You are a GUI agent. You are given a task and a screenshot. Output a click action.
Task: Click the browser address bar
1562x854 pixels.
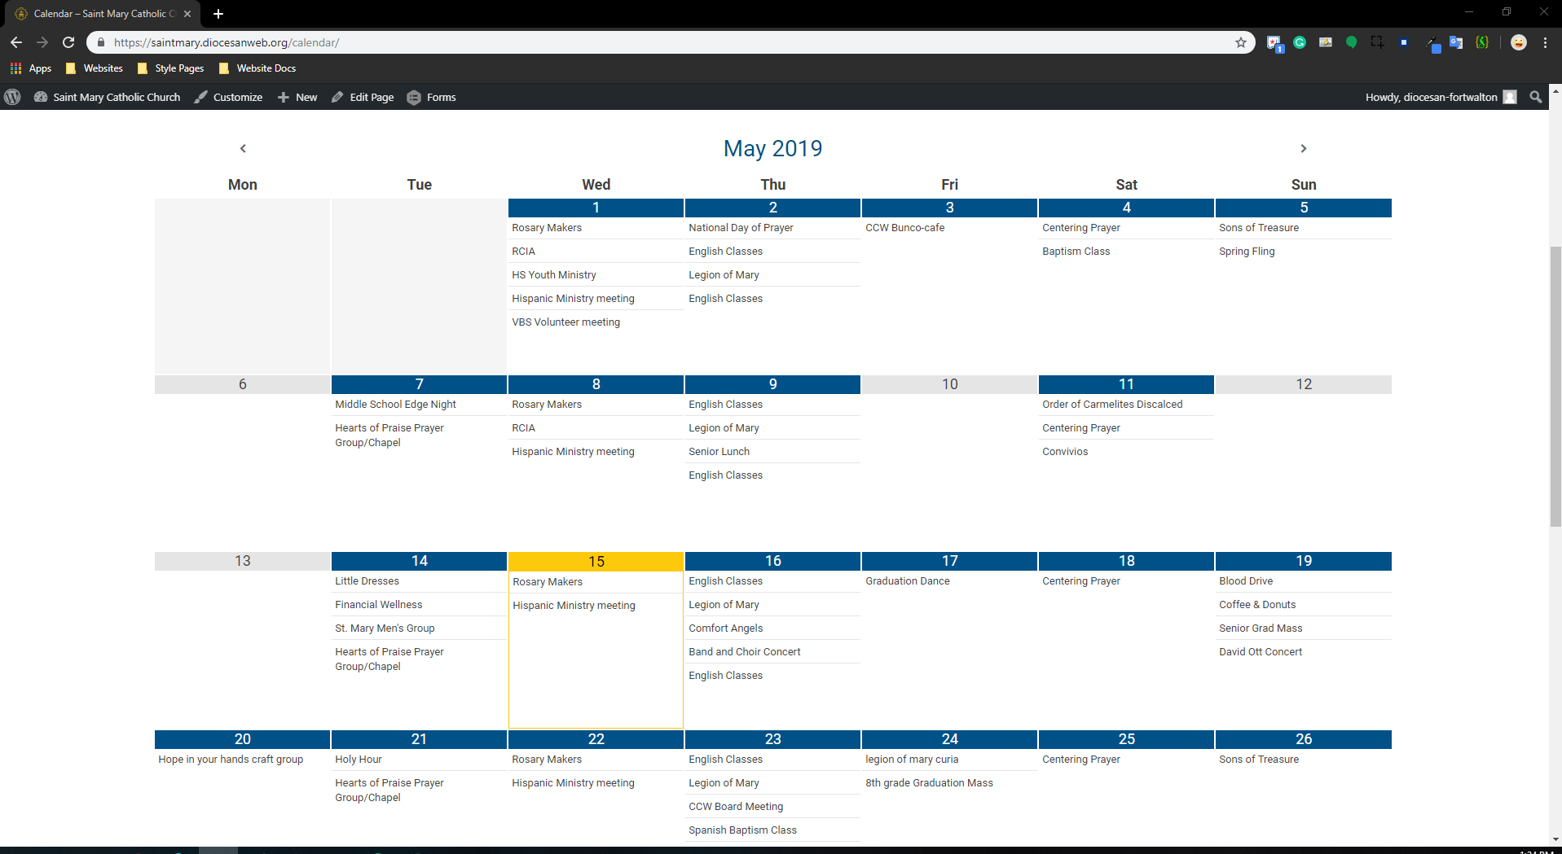(x=652, y=42)
